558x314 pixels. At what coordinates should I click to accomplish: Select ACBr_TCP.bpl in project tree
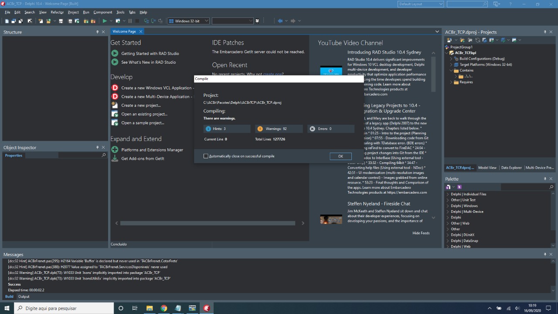pos(465,53)
